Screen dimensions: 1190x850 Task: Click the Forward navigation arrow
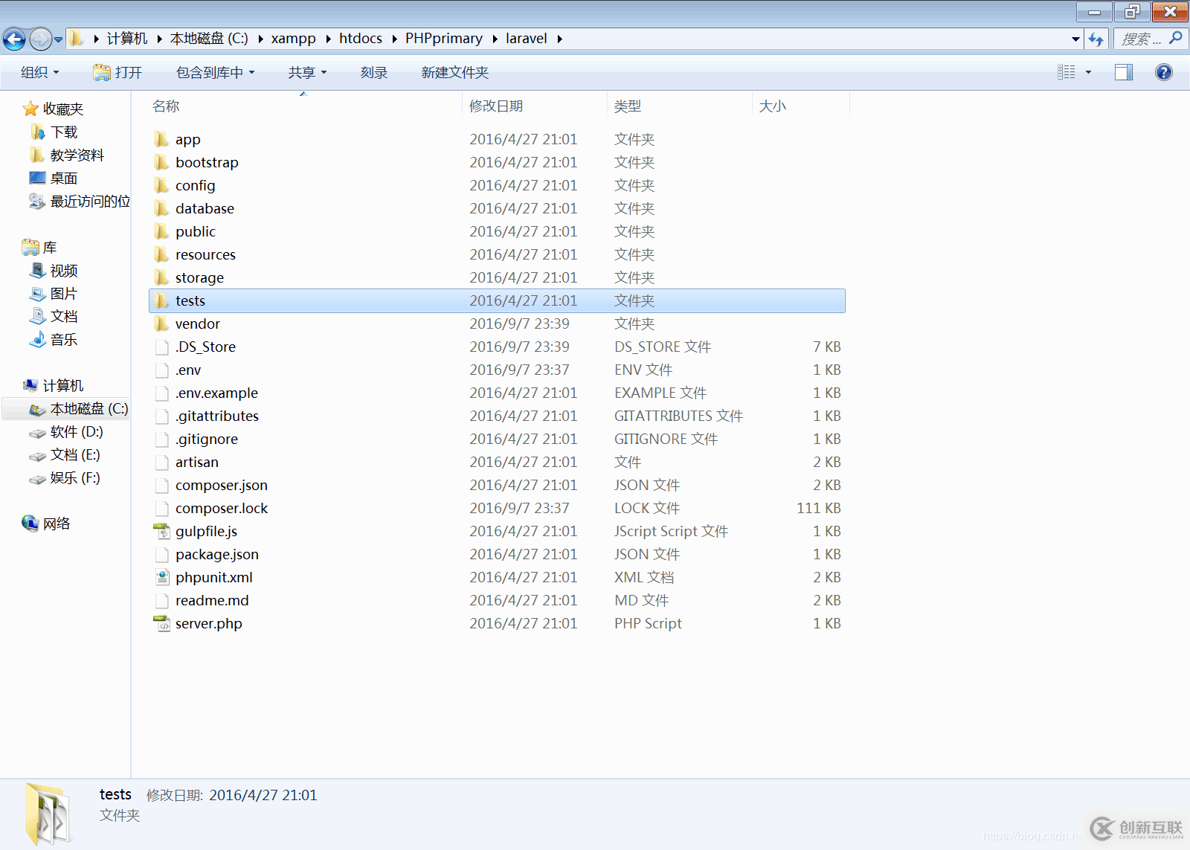click(x=41, y=39)
